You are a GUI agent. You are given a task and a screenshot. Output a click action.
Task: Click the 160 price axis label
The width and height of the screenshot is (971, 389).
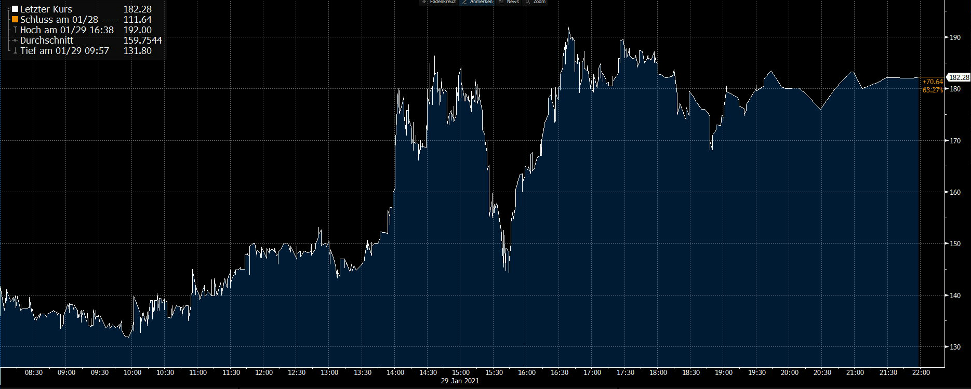[955, 192]
